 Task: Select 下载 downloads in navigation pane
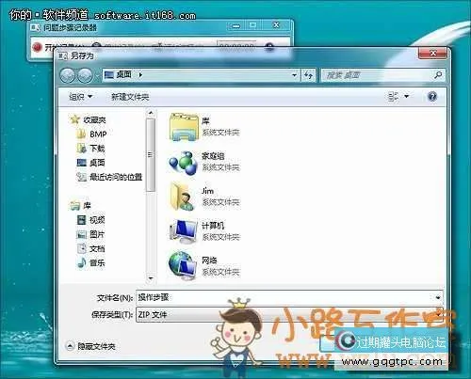91,149
